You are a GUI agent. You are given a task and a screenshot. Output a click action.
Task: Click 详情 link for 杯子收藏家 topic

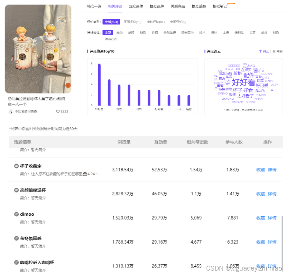click(x=272, y=170)
